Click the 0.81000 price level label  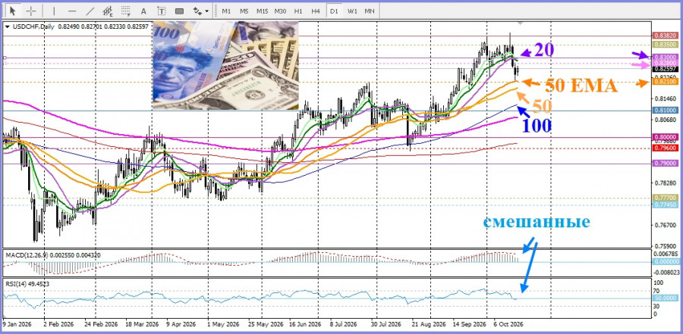point(664,111)
